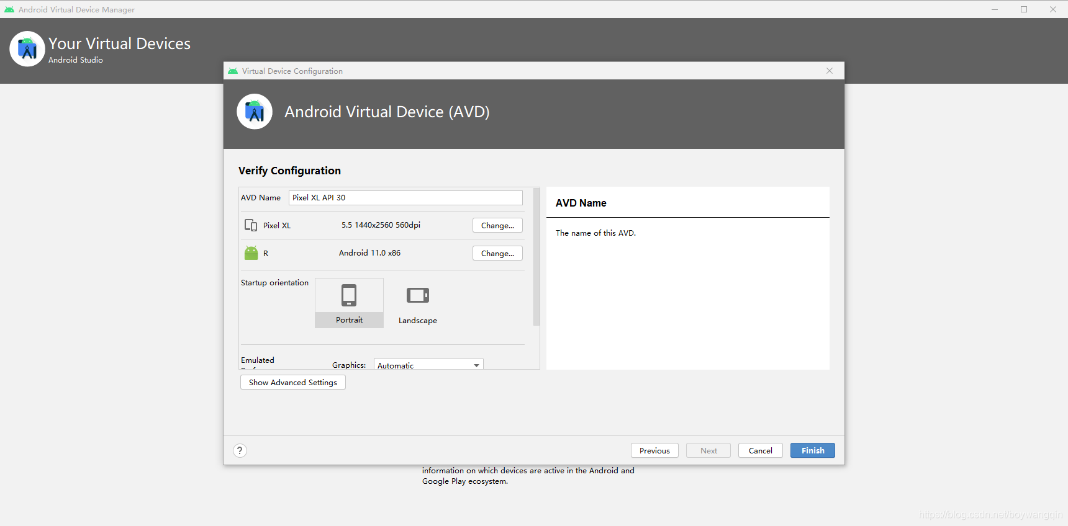
Task: Click the Android icon in Virtual Device Configuration title bar
Action: (233, 71)
